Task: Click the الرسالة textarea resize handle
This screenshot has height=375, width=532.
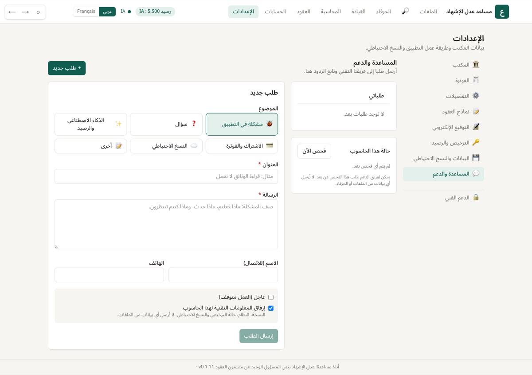Action: (57, 247)
